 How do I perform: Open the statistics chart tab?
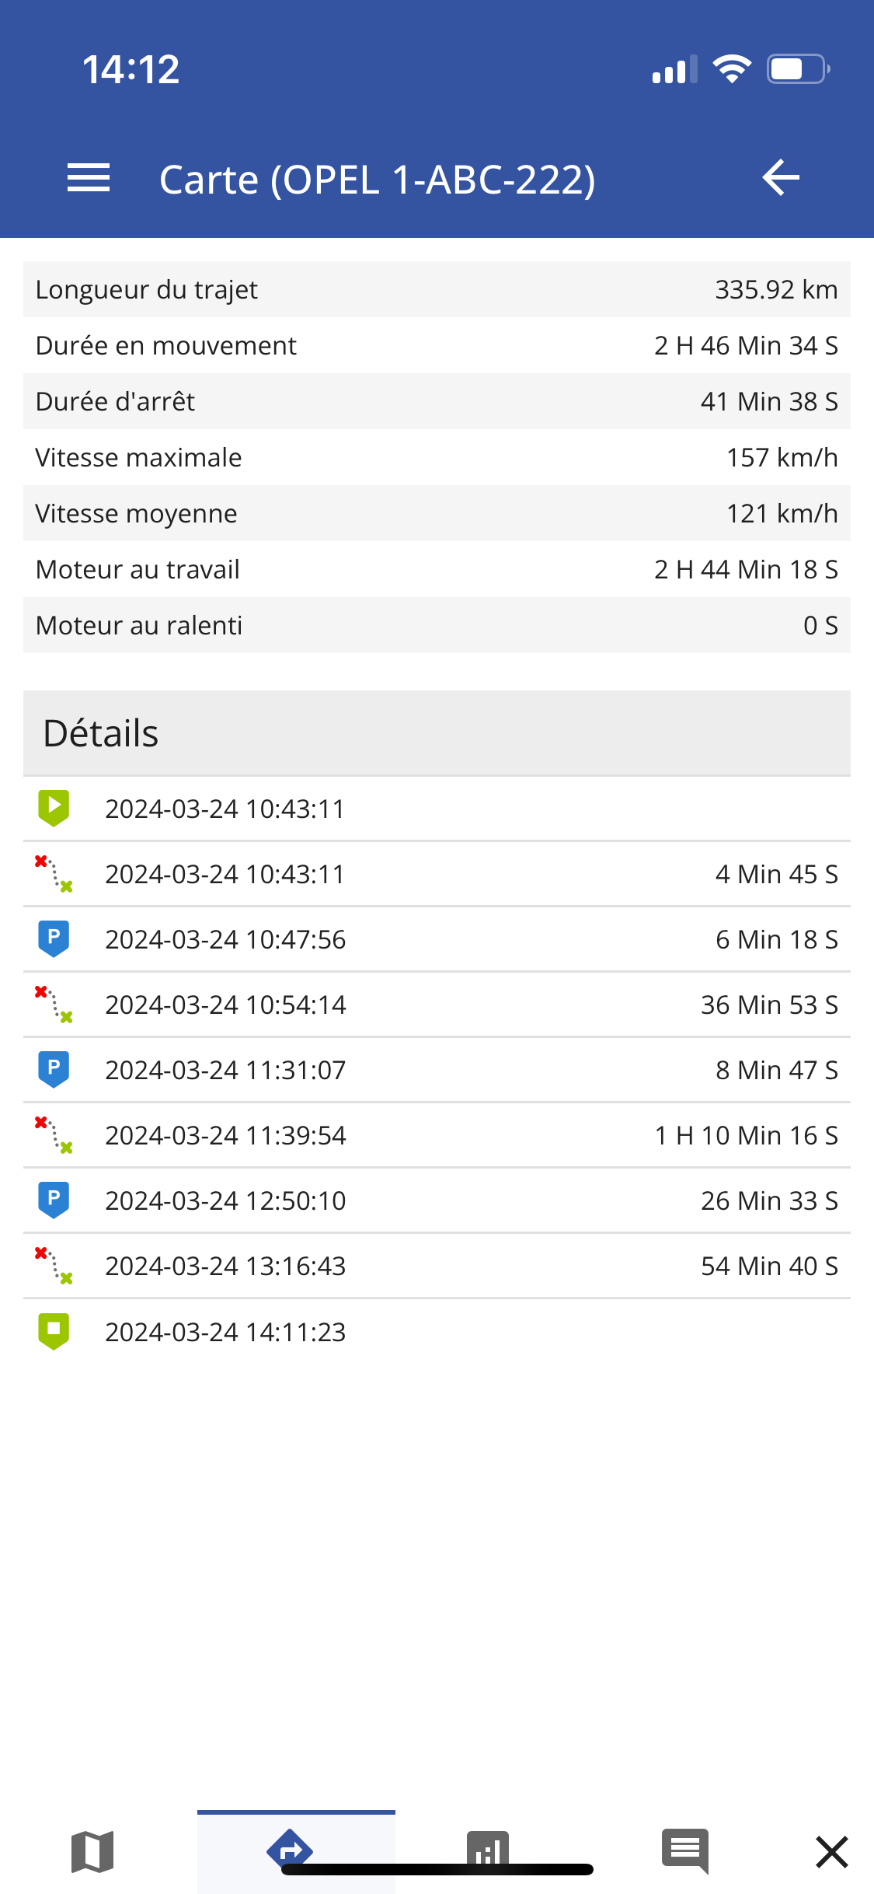(488, 1850)
